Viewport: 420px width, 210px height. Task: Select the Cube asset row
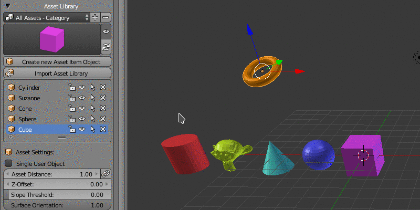click(x=57, y=129)
